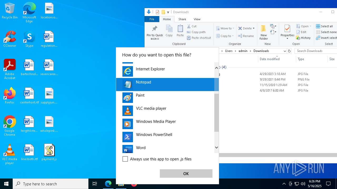This screenshot has width=337, height=189.
Task: Open the Windows Start menu
Action: [6, 184]
